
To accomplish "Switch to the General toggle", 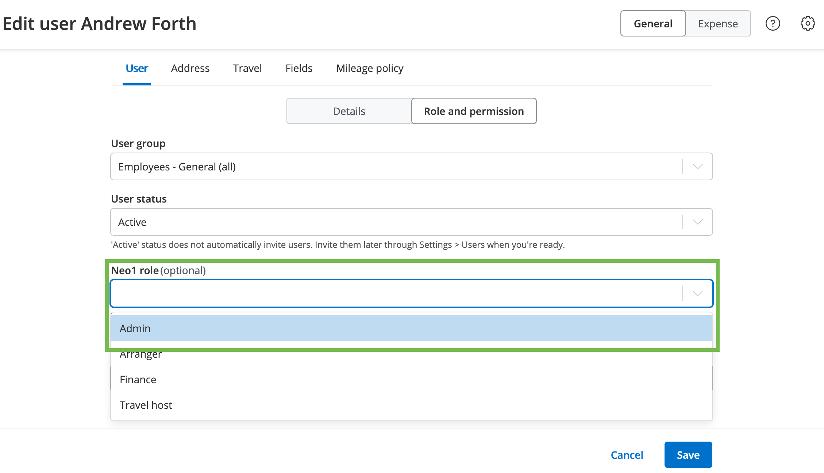I will [653, 24].
